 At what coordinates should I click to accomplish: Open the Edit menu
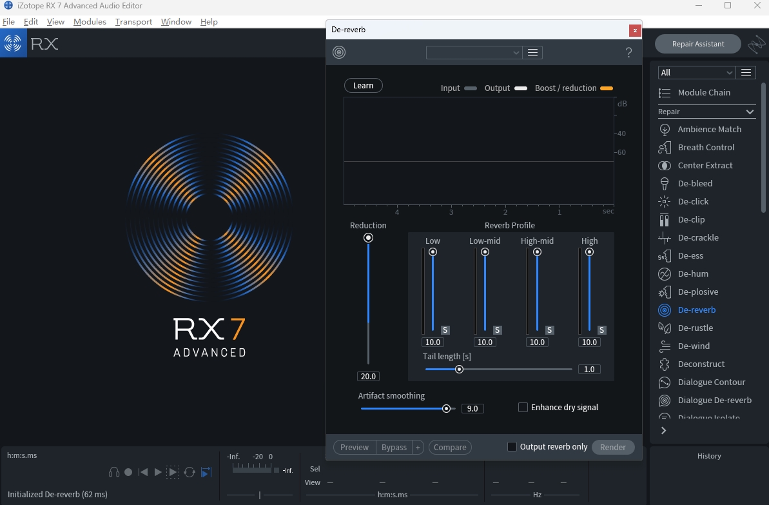31,21
